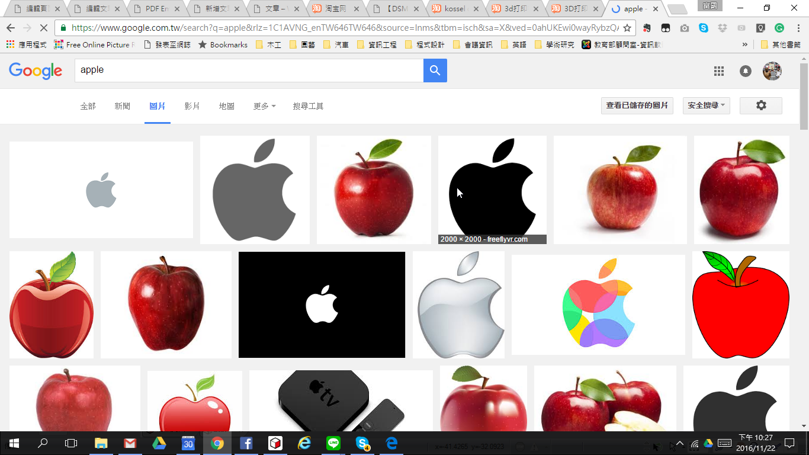Open the 其他書籤 folder
The height and width of the screenshot is (455, 809).
780,44
